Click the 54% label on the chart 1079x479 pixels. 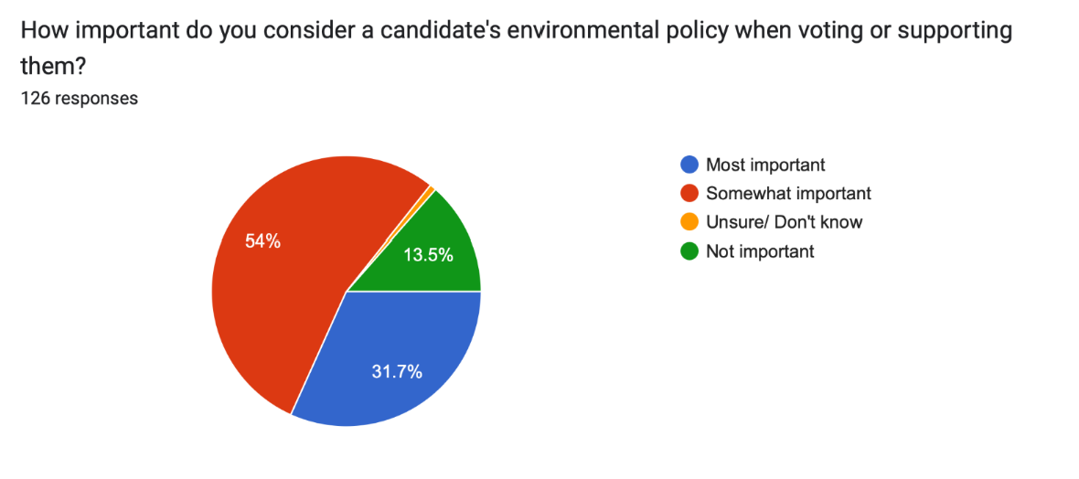click(262, 241)
